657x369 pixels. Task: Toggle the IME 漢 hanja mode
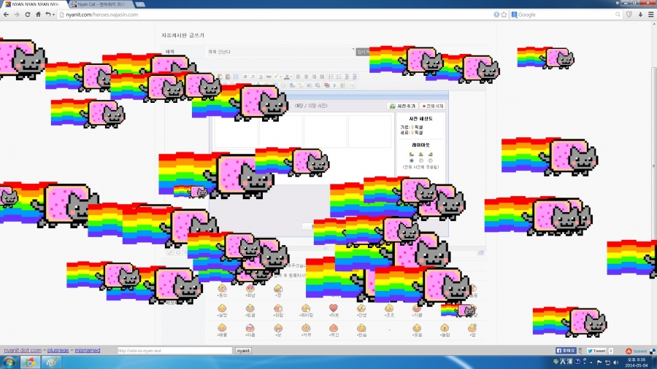[569, 362]
